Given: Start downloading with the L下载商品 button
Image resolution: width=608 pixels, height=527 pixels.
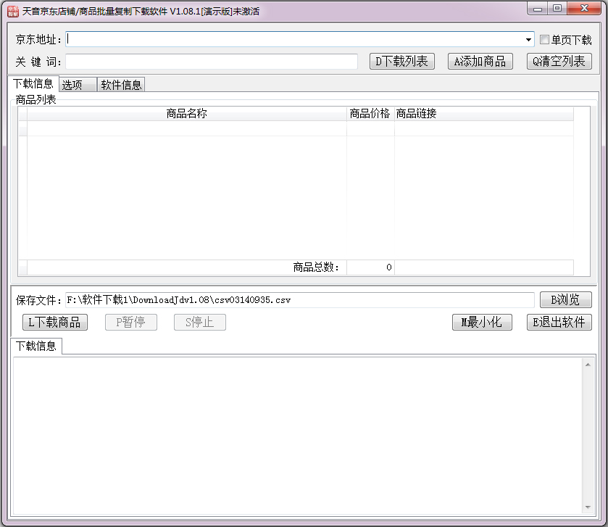Looking at the screenshot, I should click(x=54, y=322).
